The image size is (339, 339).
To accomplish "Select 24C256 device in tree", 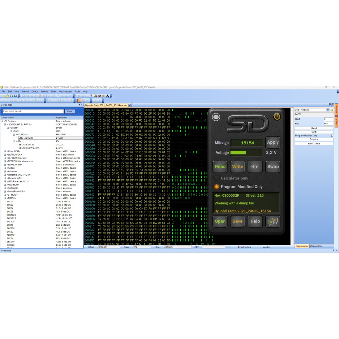I will pyautogui.click(x=11, y=228).
